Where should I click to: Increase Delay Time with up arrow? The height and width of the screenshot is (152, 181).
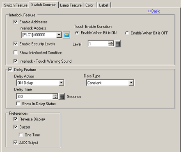[55, 95]
